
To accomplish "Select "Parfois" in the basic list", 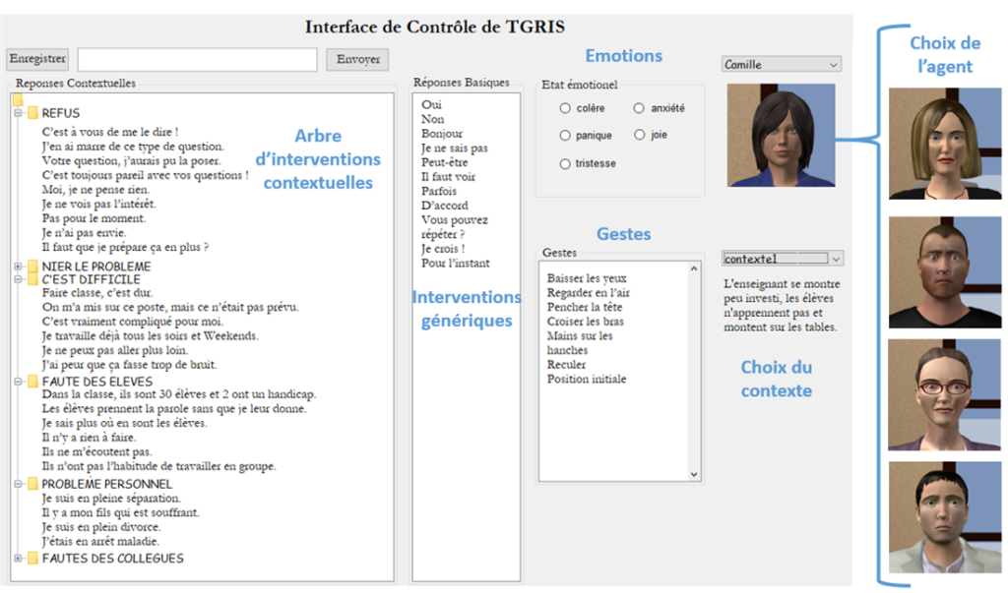I will point(439,191).
